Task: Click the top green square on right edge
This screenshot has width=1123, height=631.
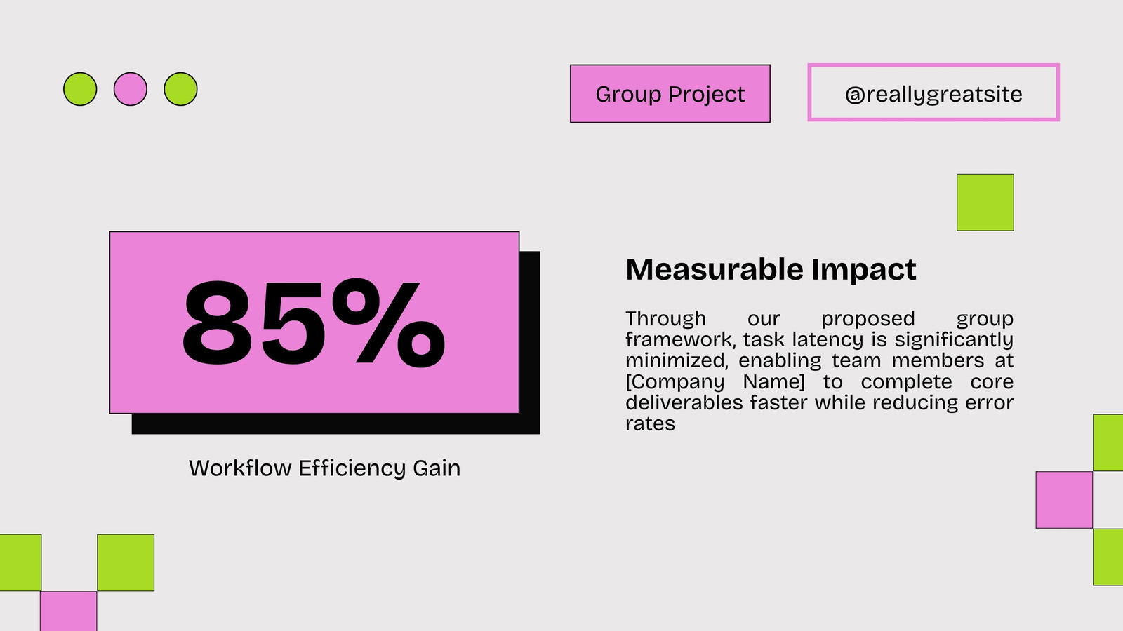Action: (x=1108, y=442)
